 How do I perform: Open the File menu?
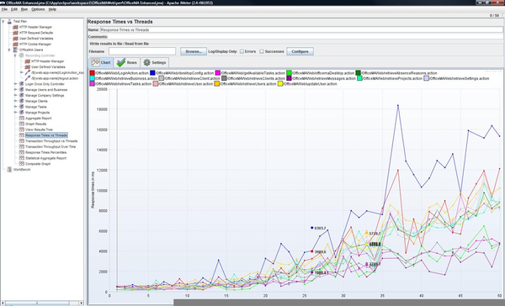[x=4, y=9]
